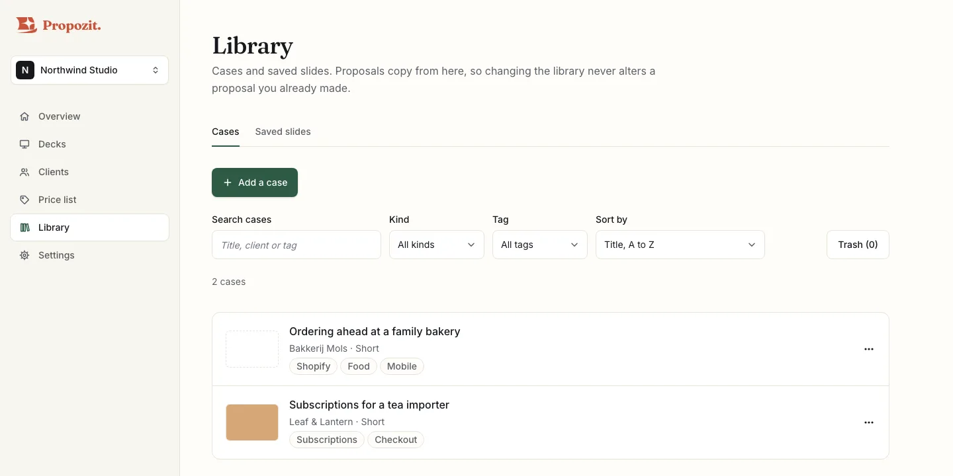
Task: Click the Shopify tag chip
Action: point(313,366)
